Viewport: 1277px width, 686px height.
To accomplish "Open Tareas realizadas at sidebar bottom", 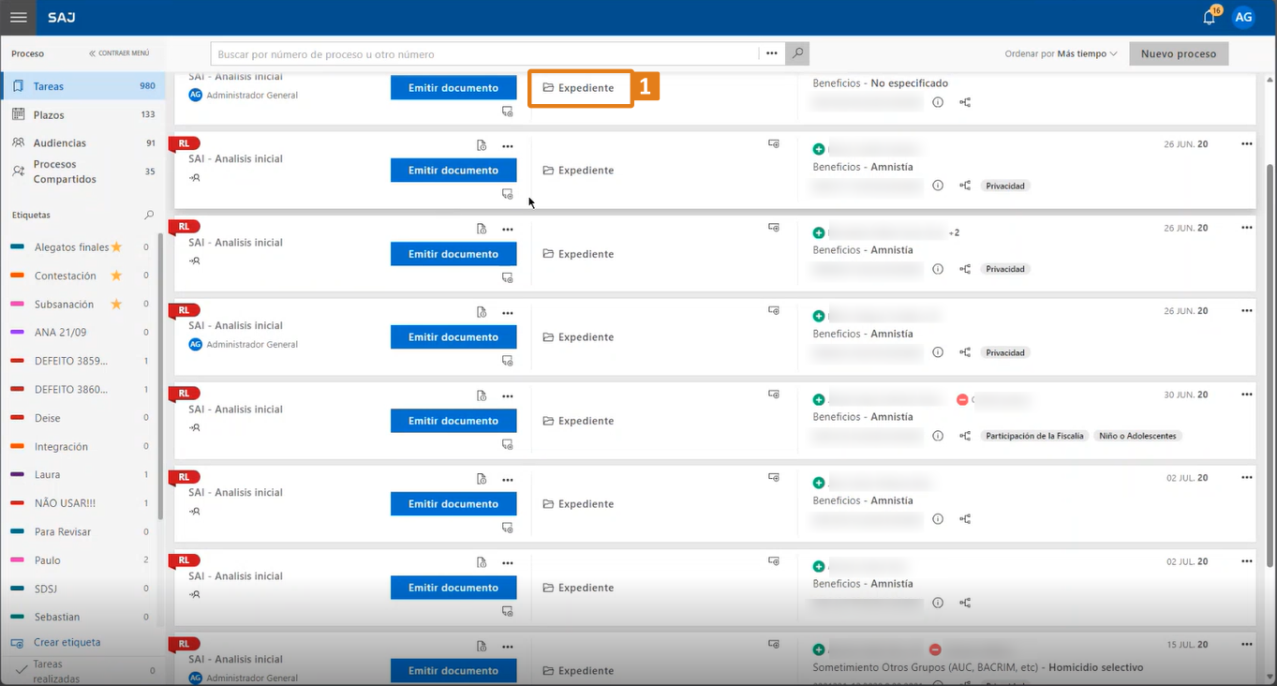I will [82, 671].
